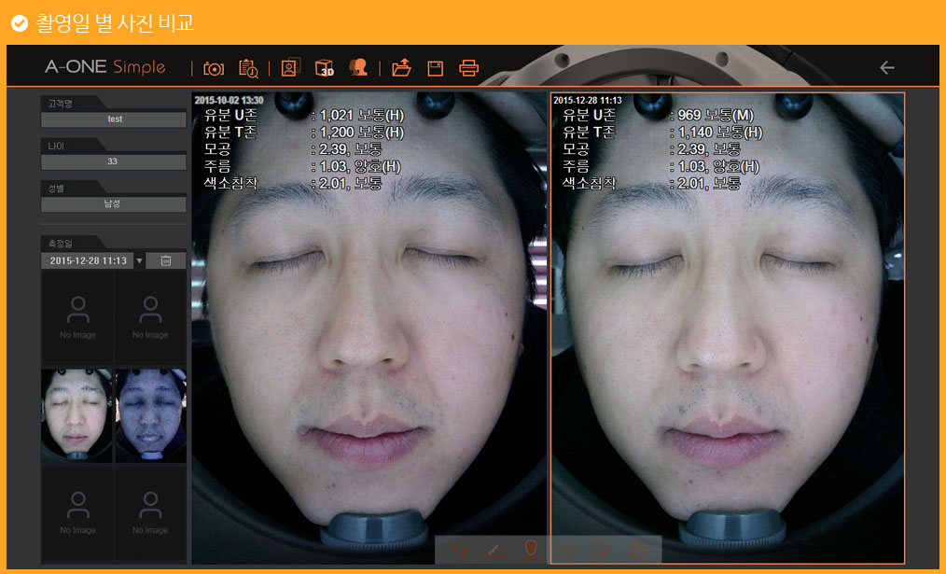Click the rotate icon in bottom toolbar
946x574 pixels.
(459, 550)
